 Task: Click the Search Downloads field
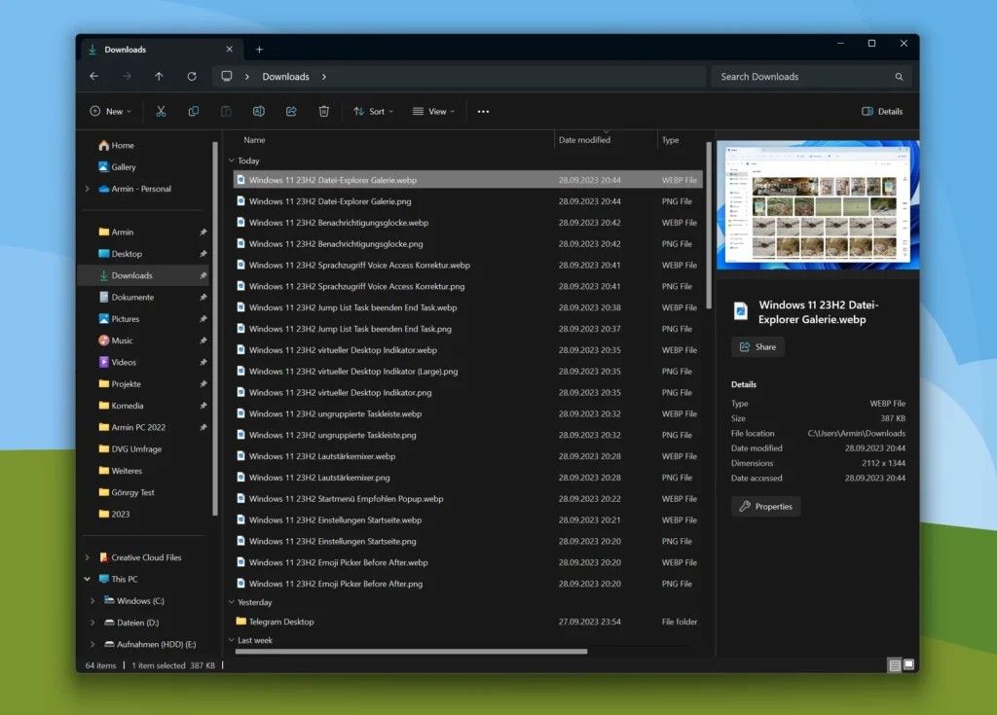pyautogui.click(x=803, y=77)
